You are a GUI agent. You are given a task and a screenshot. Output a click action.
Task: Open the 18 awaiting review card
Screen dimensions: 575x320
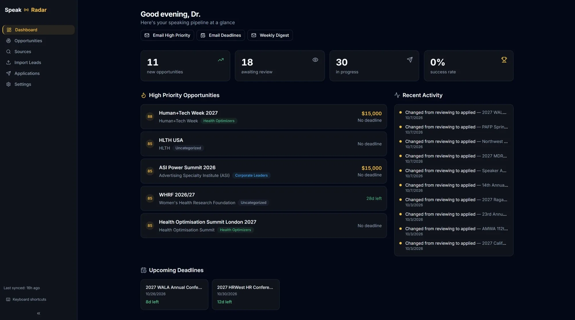280,66
